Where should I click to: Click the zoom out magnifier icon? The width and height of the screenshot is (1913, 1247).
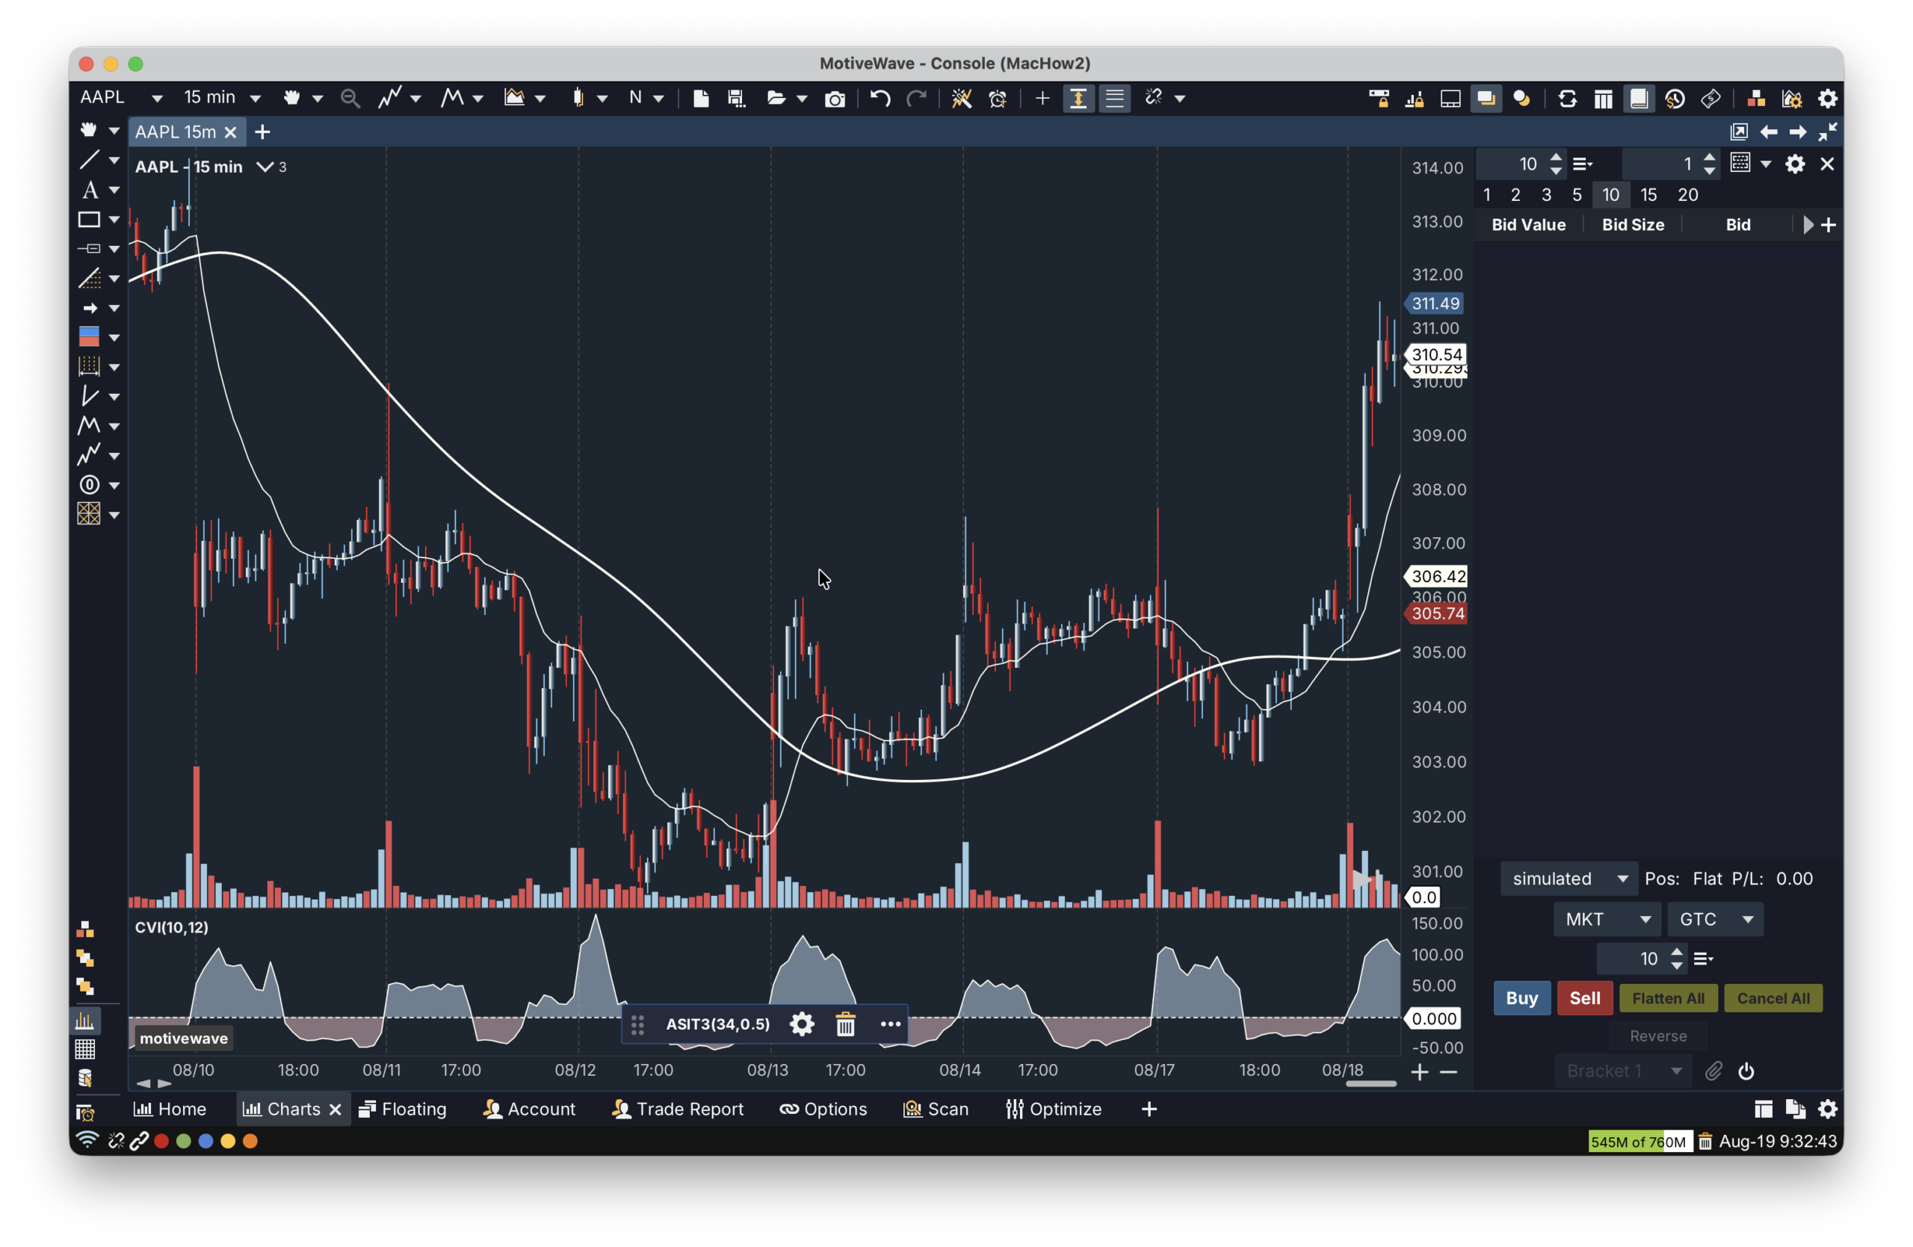coord(350,98)
